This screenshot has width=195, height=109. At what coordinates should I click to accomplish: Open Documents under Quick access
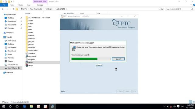pos(12,25)
